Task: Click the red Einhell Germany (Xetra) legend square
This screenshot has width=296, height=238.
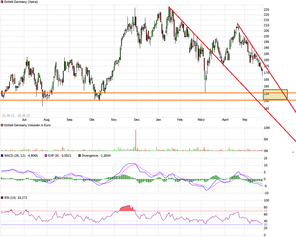Action: point(2,2)
